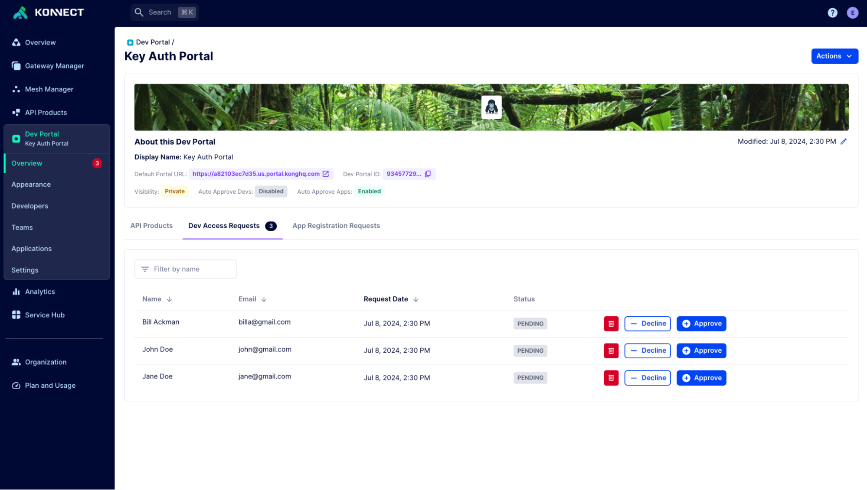867x490 pixels.
Task: Decline Bill Ackman's access request
Action: pos(647,324)
